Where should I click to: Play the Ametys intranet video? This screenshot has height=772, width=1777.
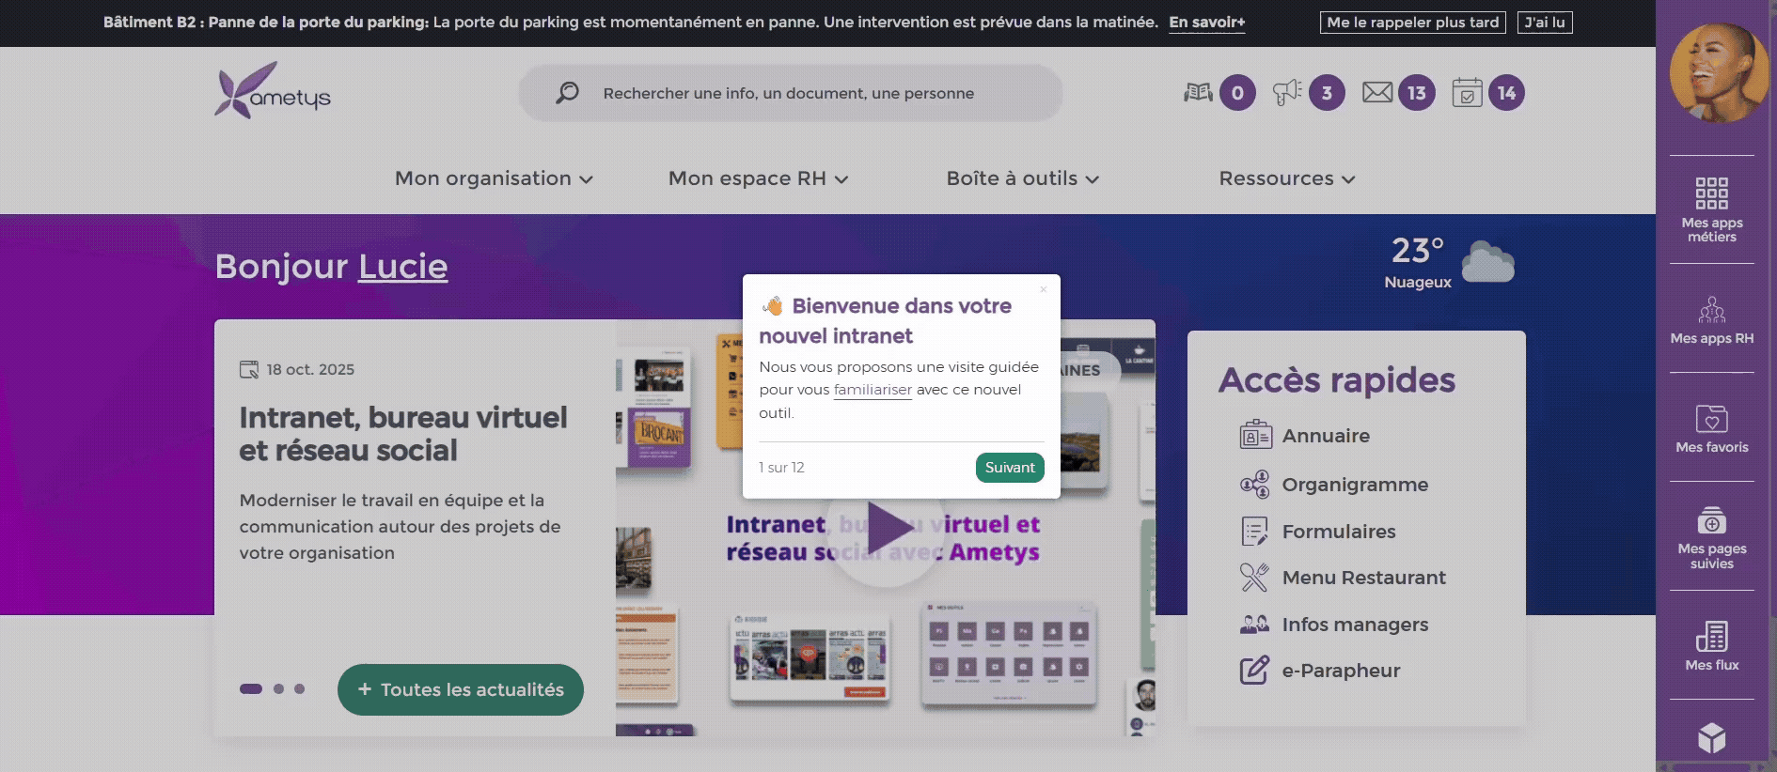click(x=886, y=529)
